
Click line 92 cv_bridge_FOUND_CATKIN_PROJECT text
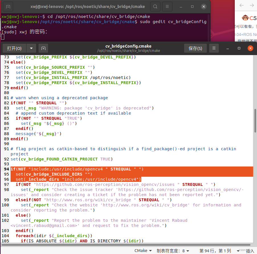point(59,159)
